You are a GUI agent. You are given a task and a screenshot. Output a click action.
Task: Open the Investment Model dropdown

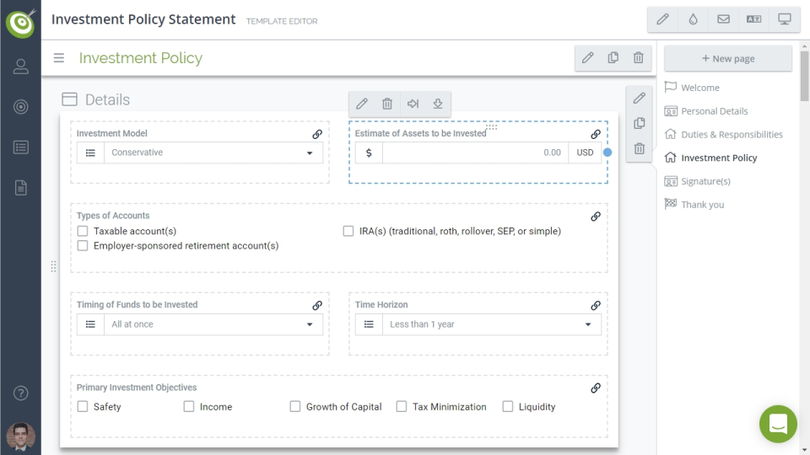213,153
